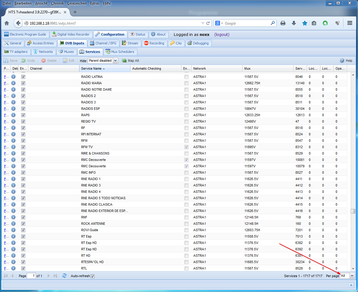
Task: Toggle Enabled checkbox for RNE RADIO 1
Action: [x=23, y=179]
